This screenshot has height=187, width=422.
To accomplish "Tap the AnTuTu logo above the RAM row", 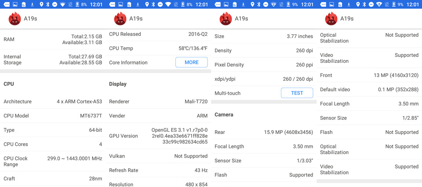I will (15, 19).
